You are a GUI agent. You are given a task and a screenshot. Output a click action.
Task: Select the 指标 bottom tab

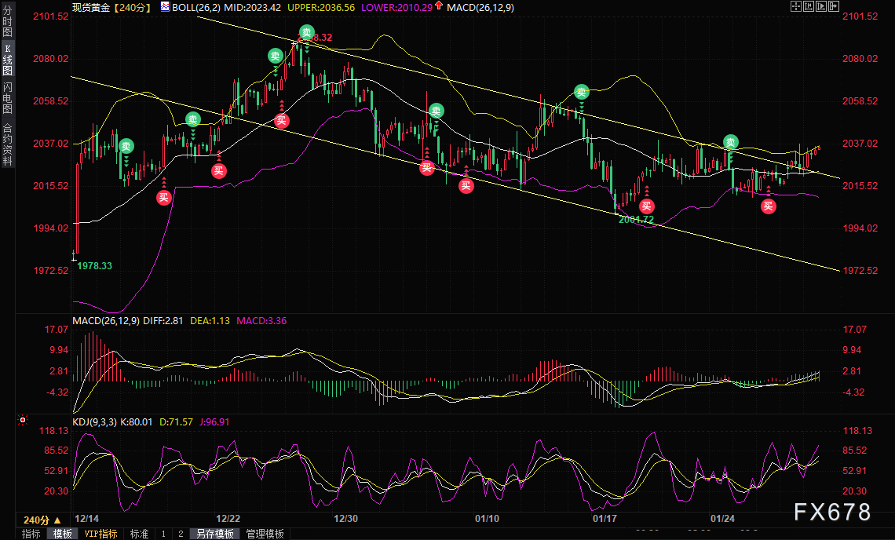(31, 534)
